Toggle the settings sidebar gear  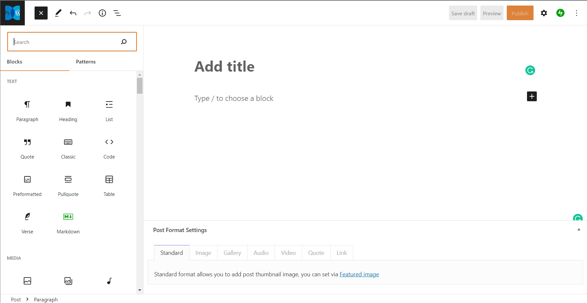pyautogui.click(x=544, y=13)
